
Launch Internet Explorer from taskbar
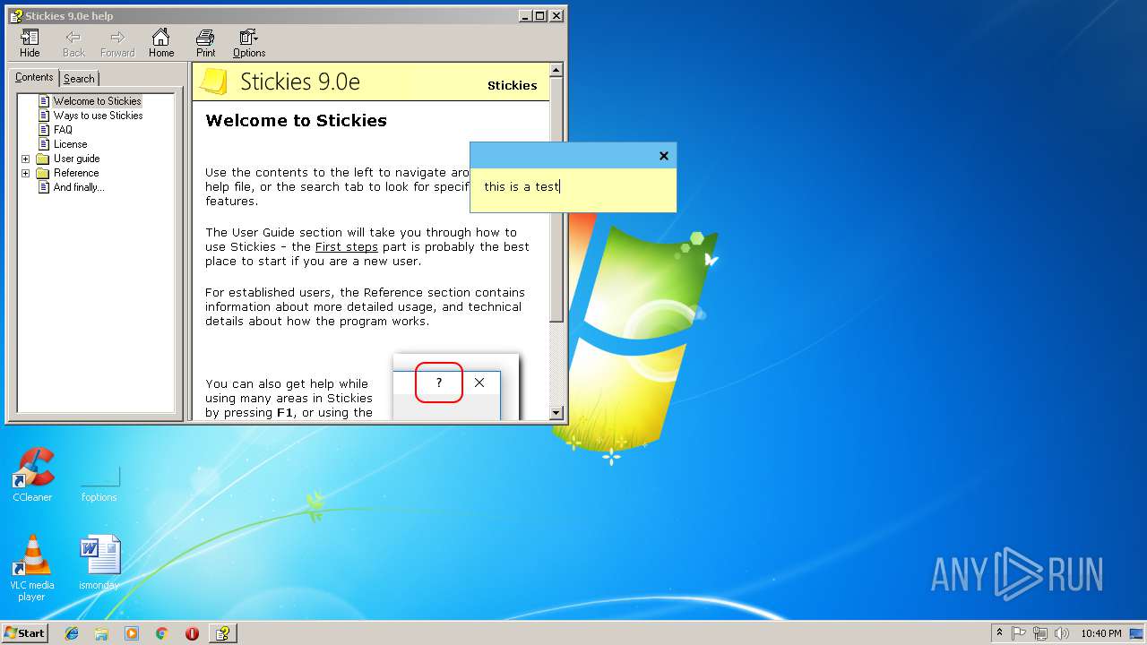point(72,633)
